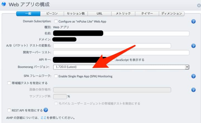Select the URL tab
The height and width of the screenshot is (123, 201).
coord(99,13)
